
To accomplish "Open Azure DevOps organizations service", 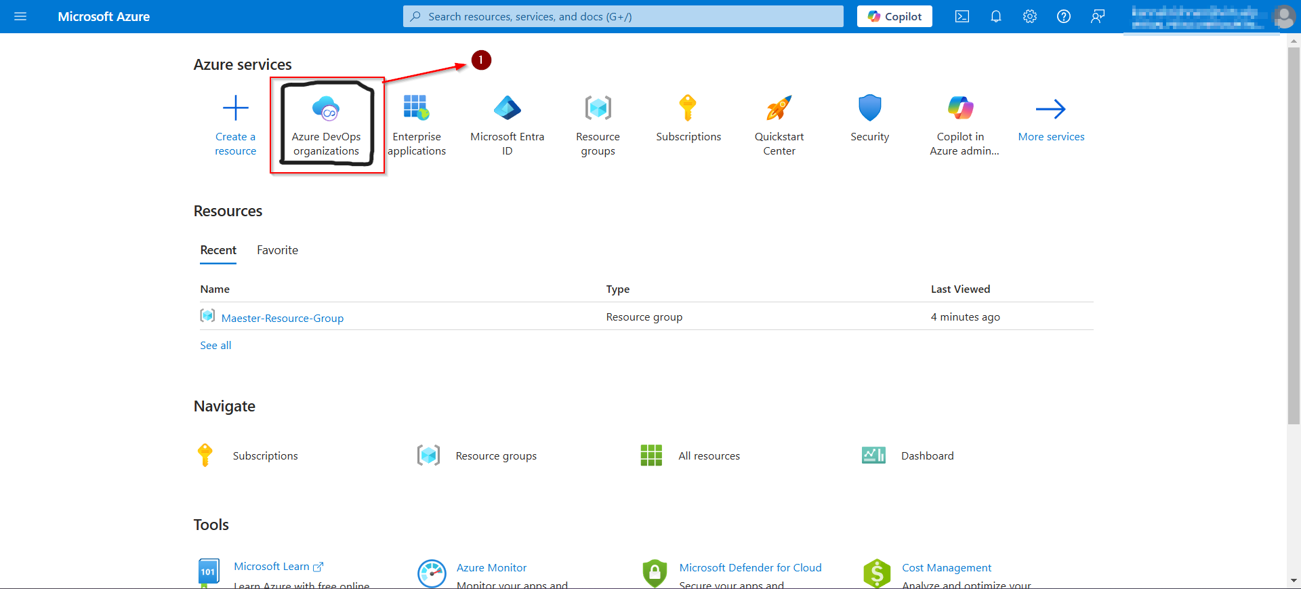I will (x=327, y=125).
